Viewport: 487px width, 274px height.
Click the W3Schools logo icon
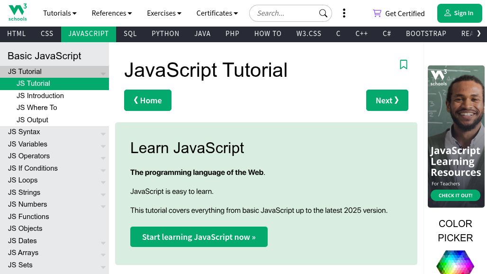click(18, 13)
